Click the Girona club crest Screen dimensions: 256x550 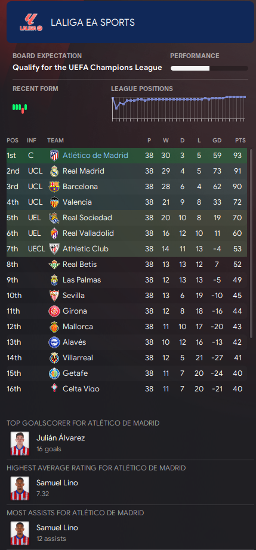(x=54, y=311)
